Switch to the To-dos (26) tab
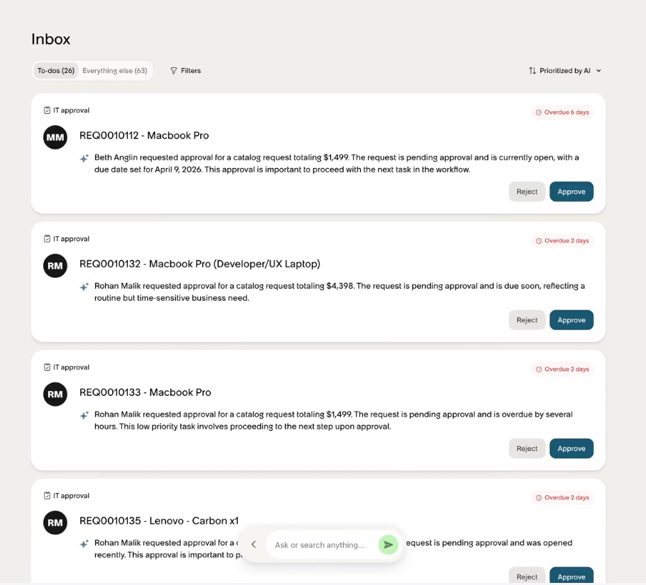This screenshot has height=585, width=646. coord(56,71)
